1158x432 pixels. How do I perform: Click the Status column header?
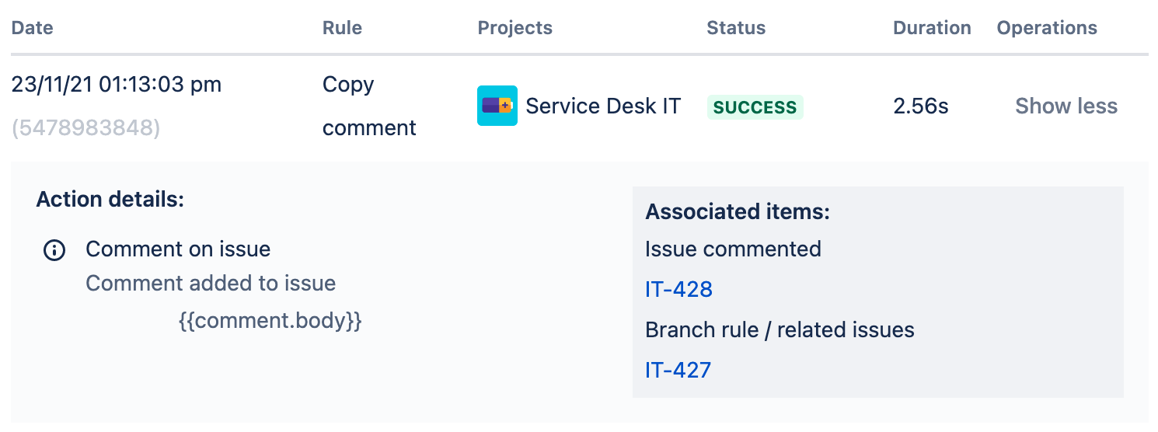(x=736, y=28)
